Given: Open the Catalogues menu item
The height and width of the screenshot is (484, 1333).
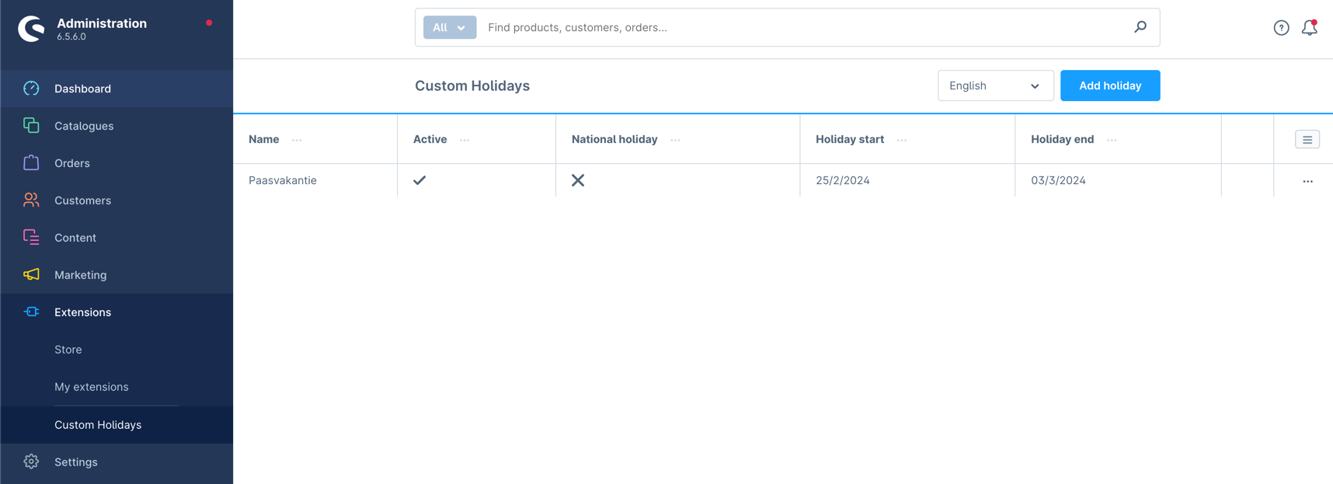Looking at the screenshot, I should coord(117,126).
